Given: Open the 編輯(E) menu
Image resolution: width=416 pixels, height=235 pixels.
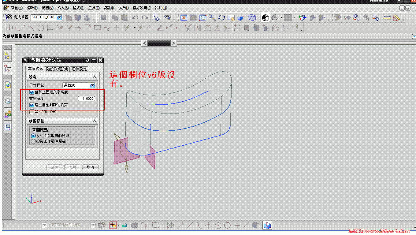Looking at the screenshot, I should tap(32, 8).
